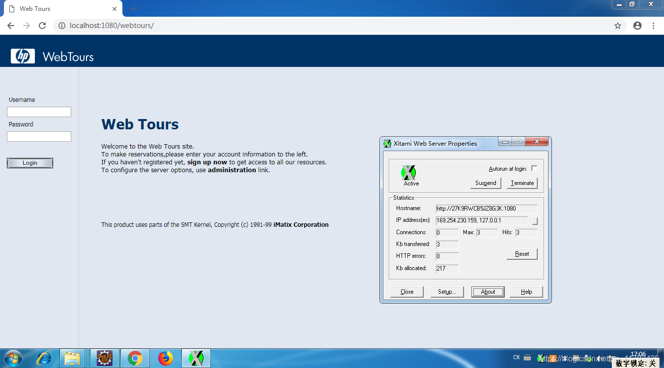
Task: Click the Kb transferred value field
Action: coord(447,245)
